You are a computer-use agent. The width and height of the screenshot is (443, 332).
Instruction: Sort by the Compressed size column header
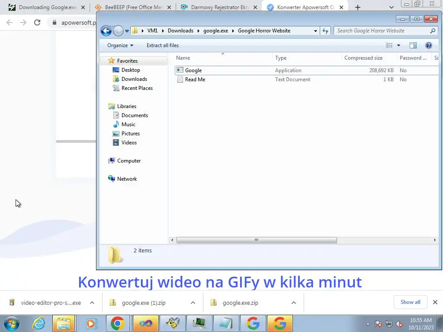tap(369, 58)
